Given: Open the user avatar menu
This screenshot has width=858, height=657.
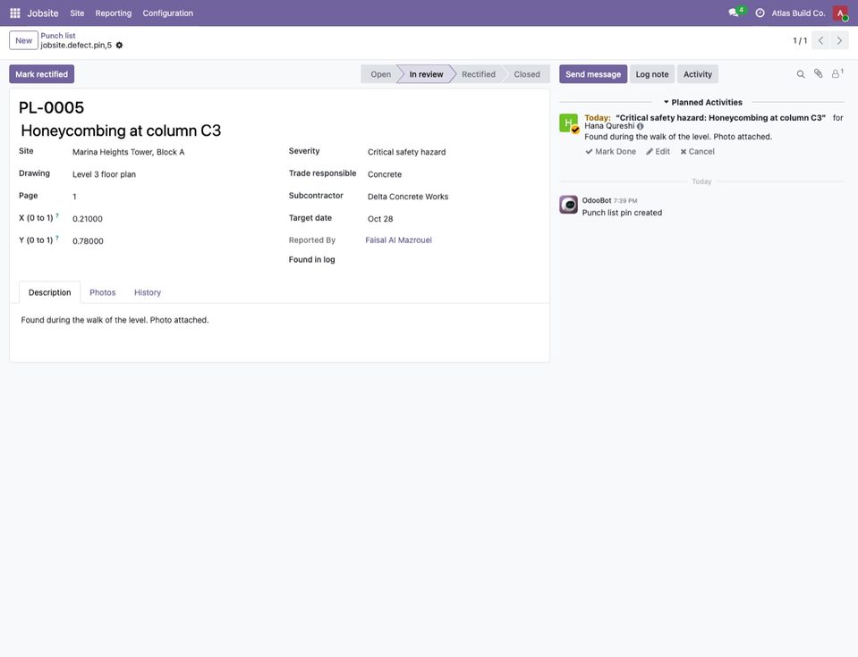Looking at the screenshot, I should coord(840,13).
